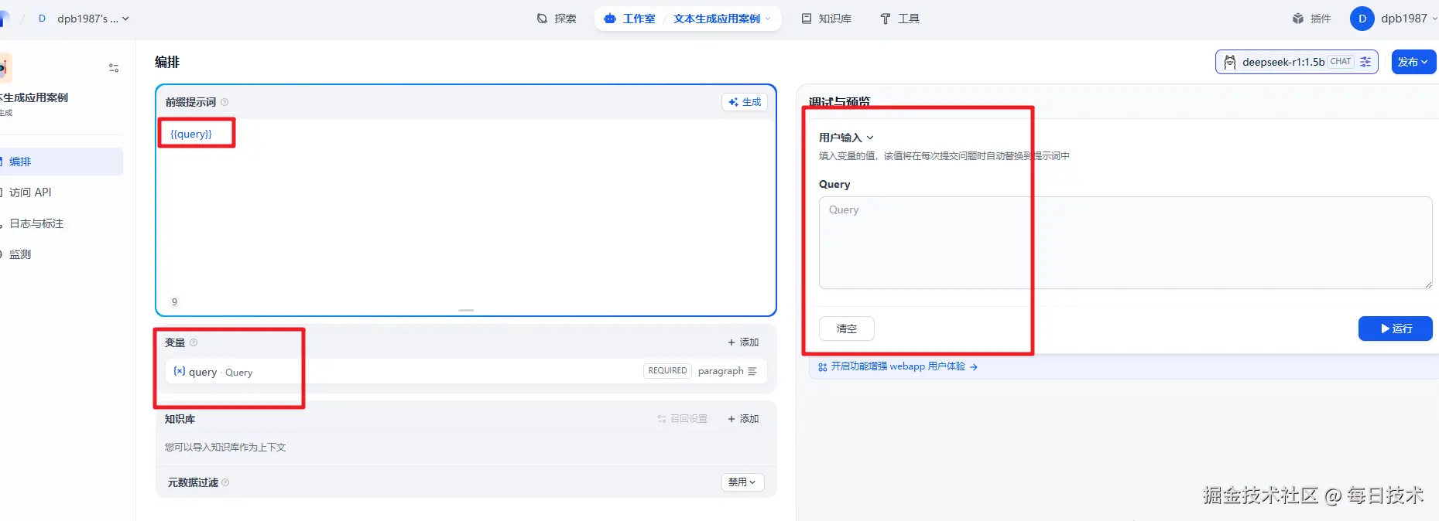Click the model provider icon

[1230, 62]
